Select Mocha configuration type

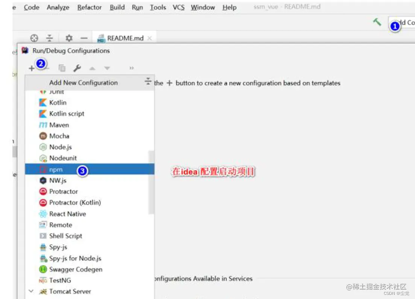click(x=90, y=136)
